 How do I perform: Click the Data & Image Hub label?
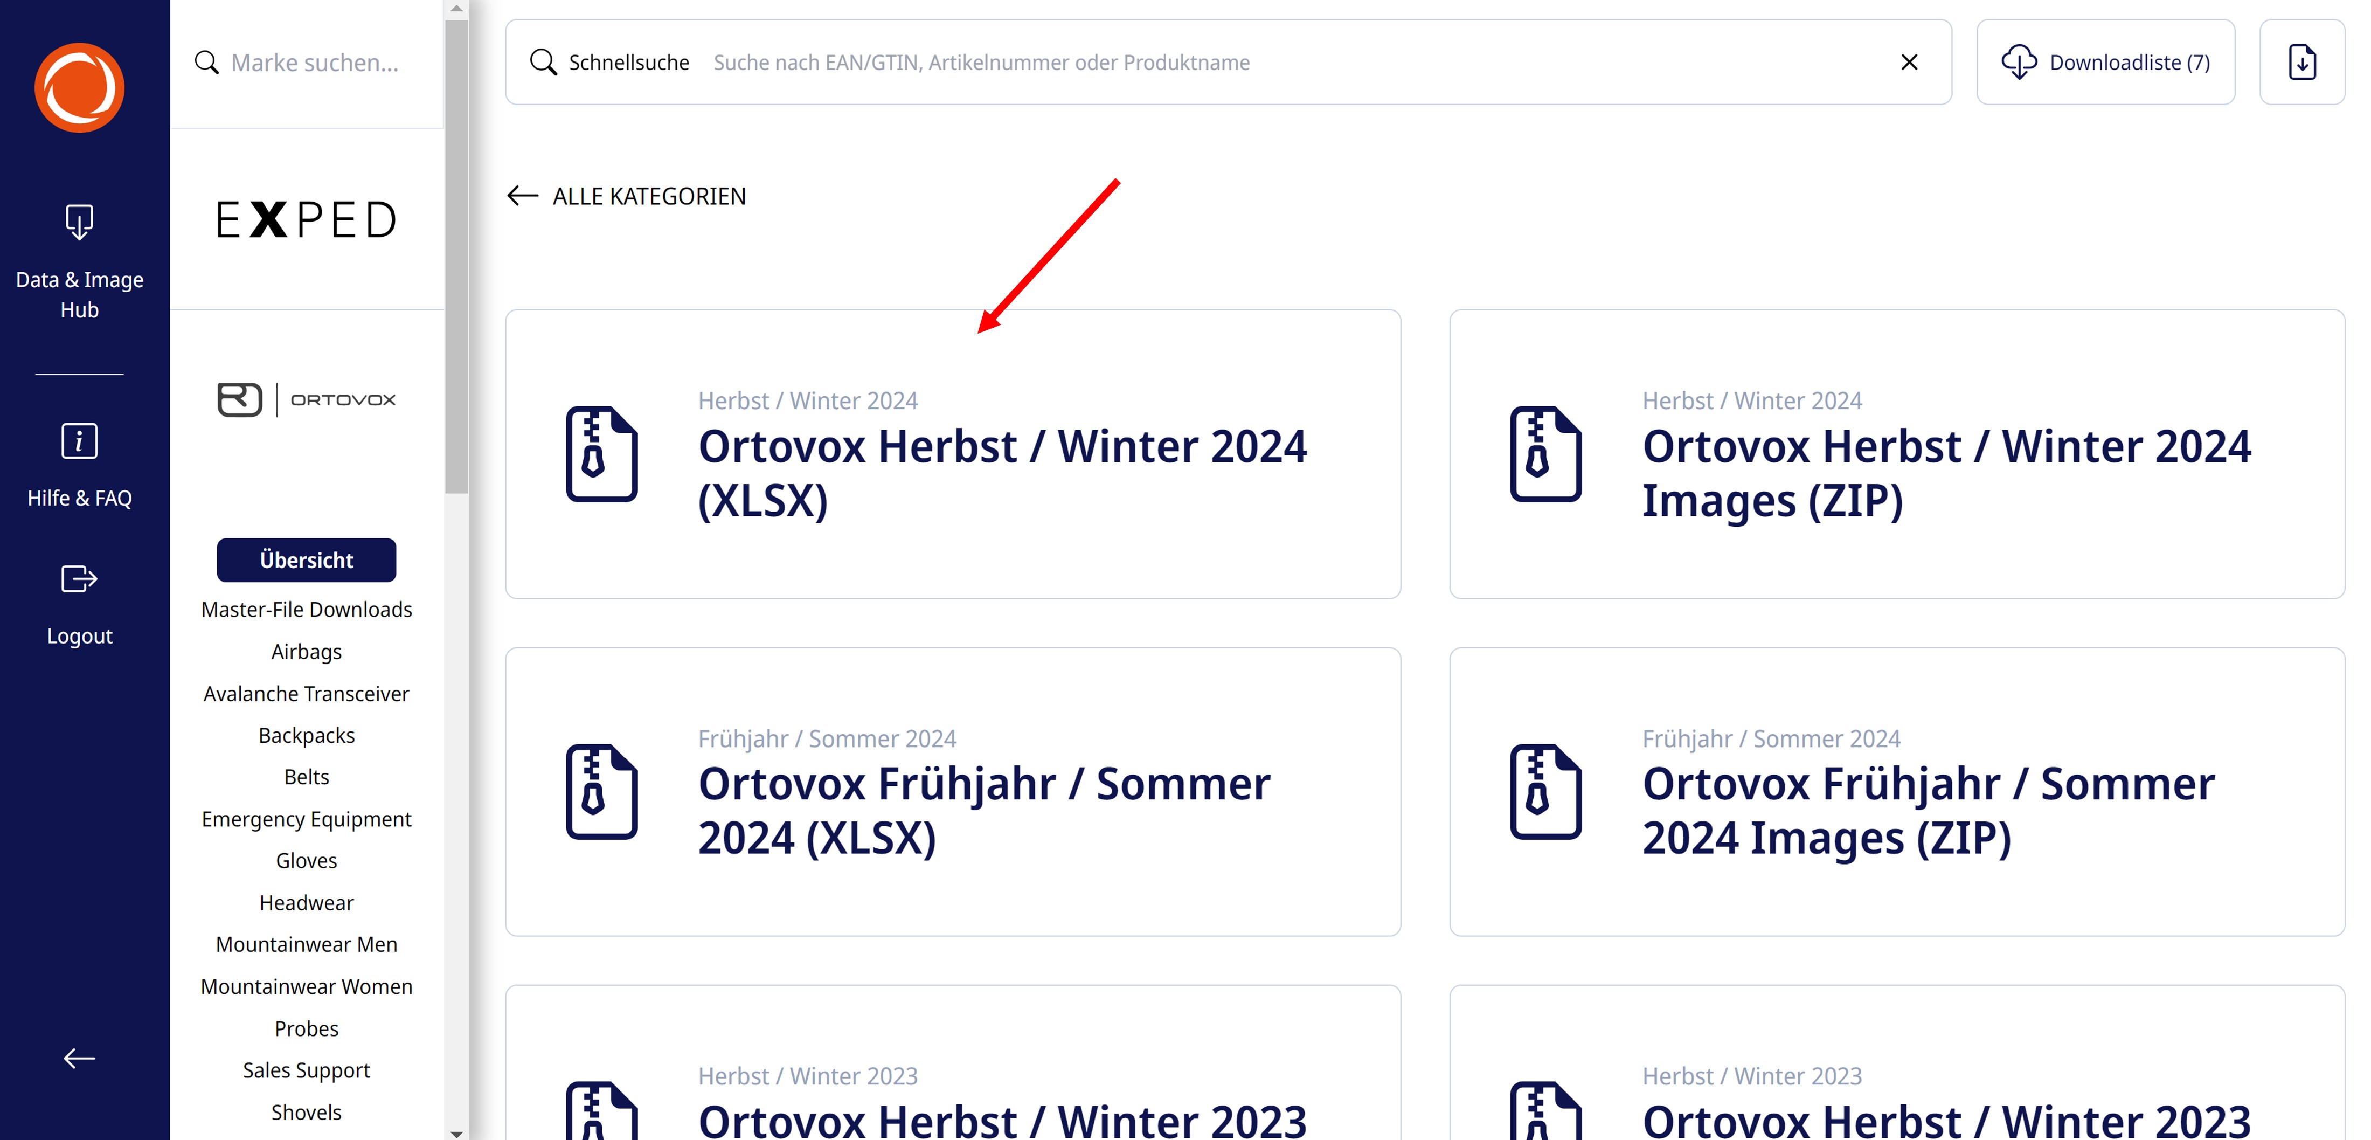79,295
